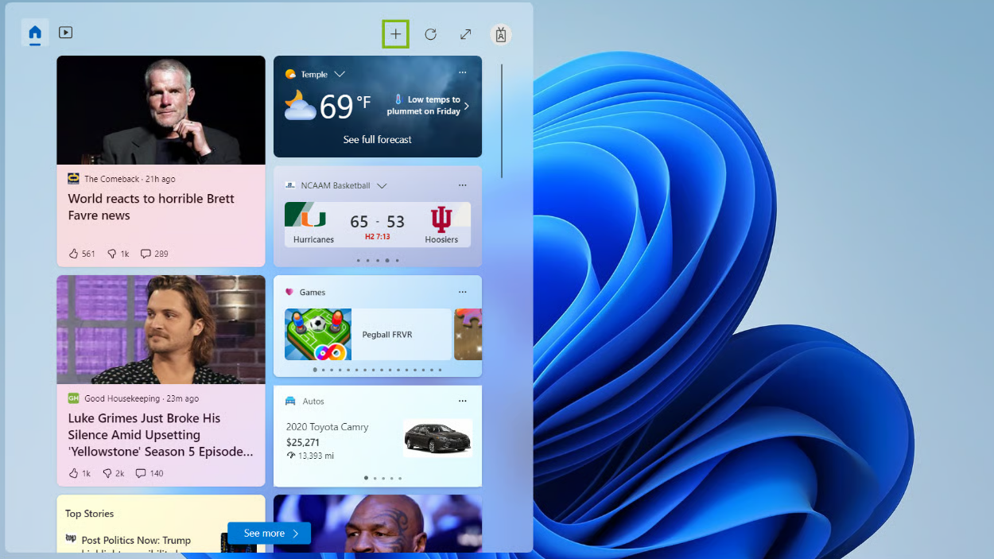The height and width of the screenshot is (559, 994).
Task: Open the Brett Favre article photo
Action: (x=161, y=110)
